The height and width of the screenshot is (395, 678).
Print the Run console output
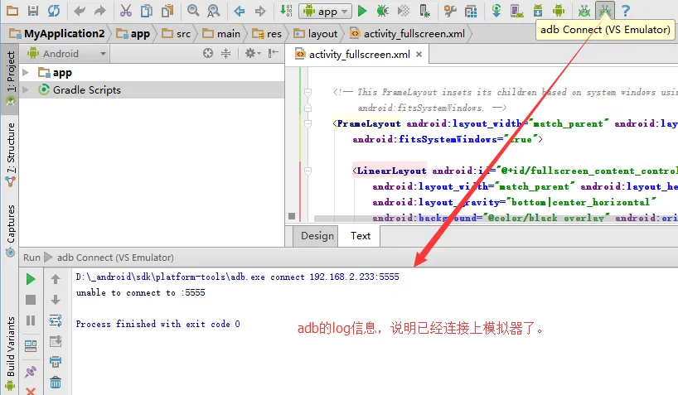pos(56,361)
